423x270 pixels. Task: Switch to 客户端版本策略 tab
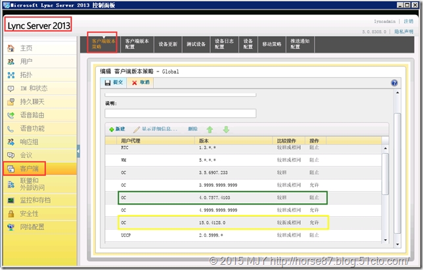coord(104,44)
